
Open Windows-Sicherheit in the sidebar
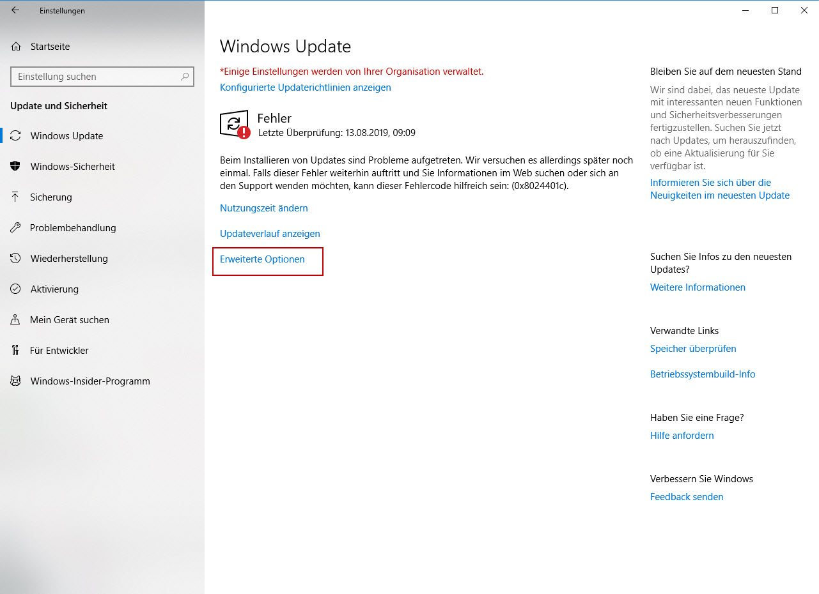point(102,167)
